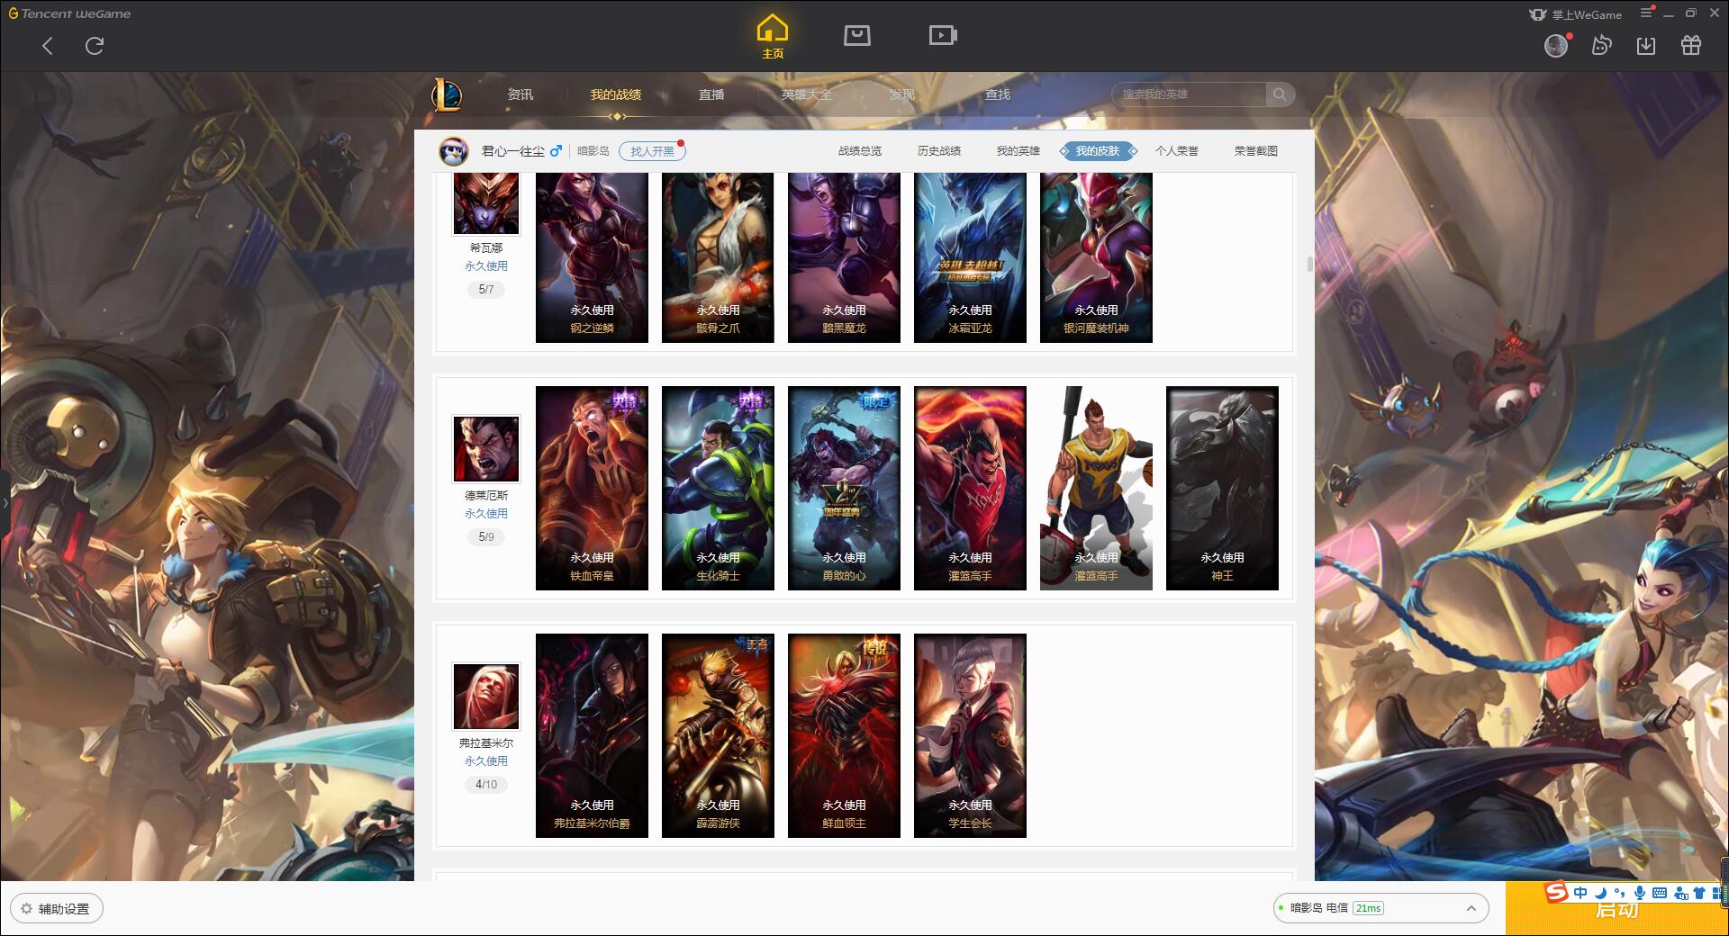This screenshot has width=1729, height=936.
Task: Switch to 战绩总览 sub-tab
Action: tap(860, 151)
